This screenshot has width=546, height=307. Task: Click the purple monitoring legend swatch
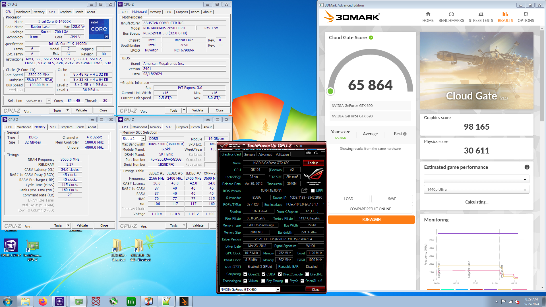coord(490,289)
